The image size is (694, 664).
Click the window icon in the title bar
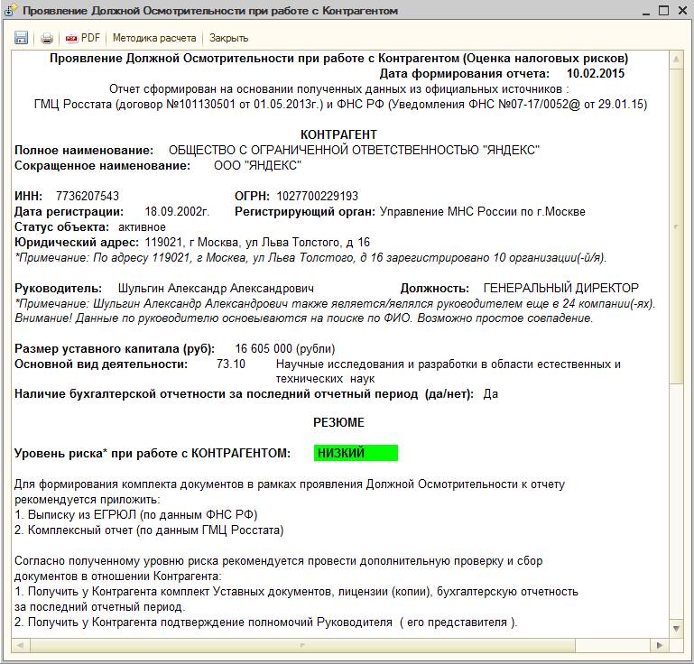click(11, 10)
